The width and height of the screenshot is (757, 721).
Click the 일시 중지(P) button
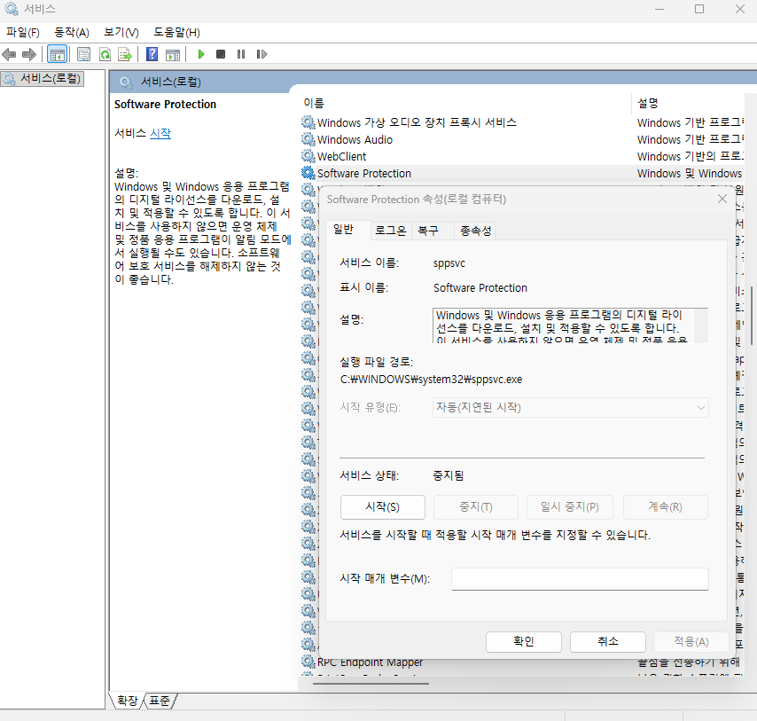(570, 507)
